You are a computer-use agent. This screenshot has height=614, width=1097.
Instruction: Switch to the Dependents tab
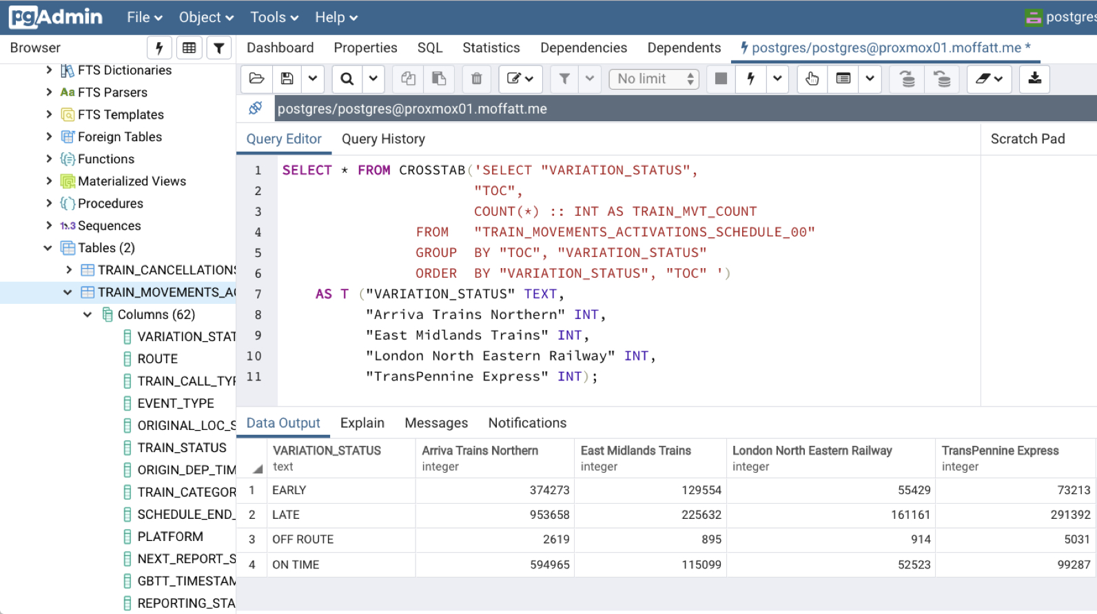(x=684, y=48)
